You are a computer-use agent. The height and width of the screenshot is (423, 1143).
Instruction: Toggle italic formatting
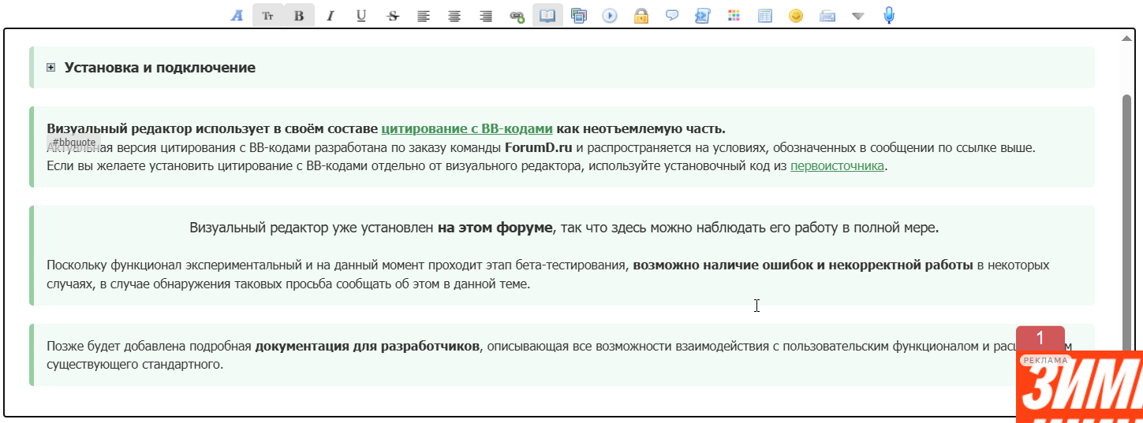[x=330, y=16]
